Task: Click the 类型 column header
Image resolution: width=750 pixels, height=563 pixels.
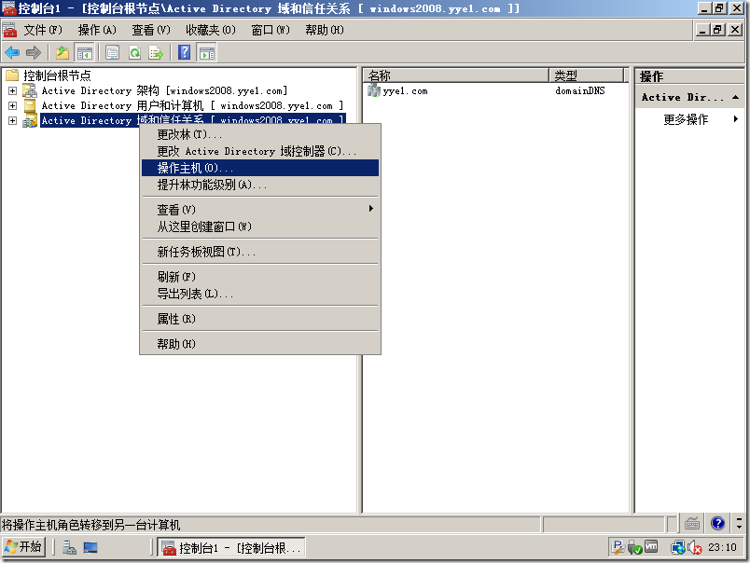Action: pos(587,76)
